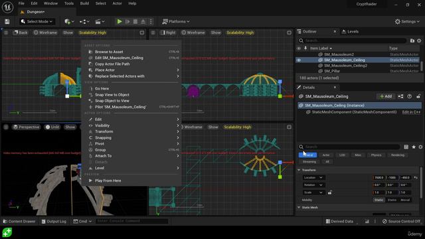
Task: Open the Settings dropdown
Action: (x=407, y=21)
